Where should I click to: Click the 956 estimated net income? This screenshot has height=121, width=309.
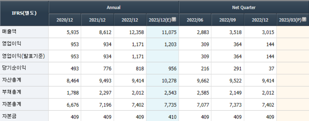[x=172, y=69]
